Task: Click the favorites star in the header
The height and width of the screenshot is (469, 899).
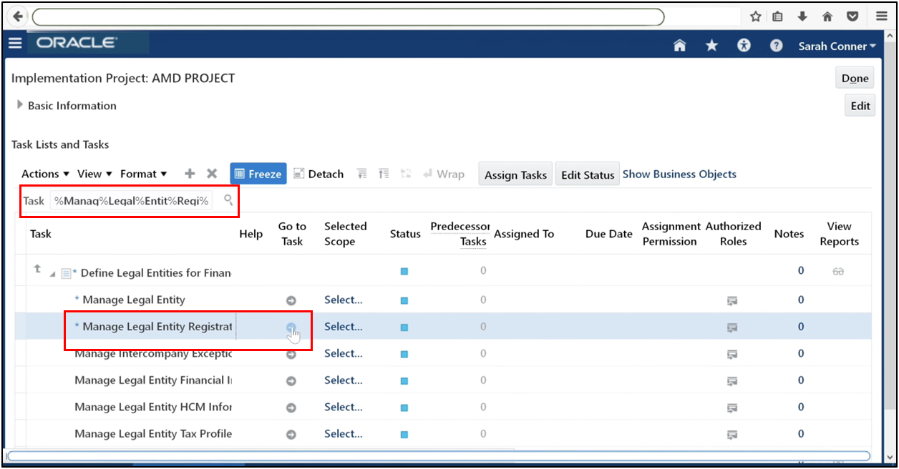Action: 711,45
